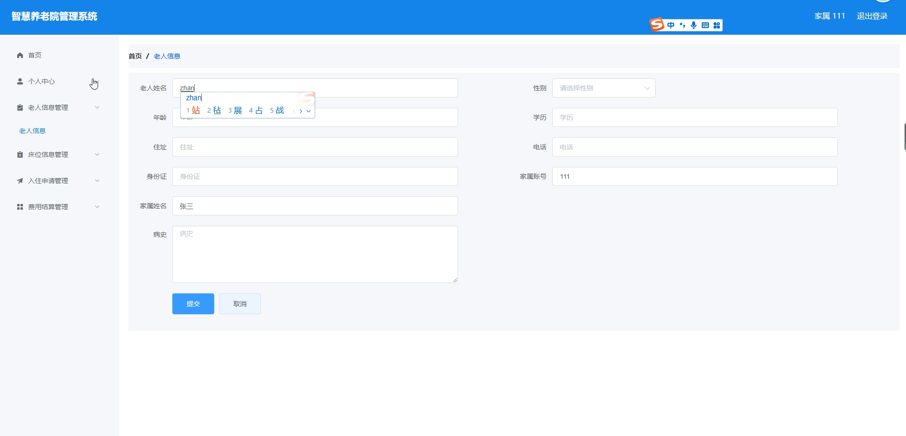
Task: Click the 首页 breadcrumb link
Action: 135,56
